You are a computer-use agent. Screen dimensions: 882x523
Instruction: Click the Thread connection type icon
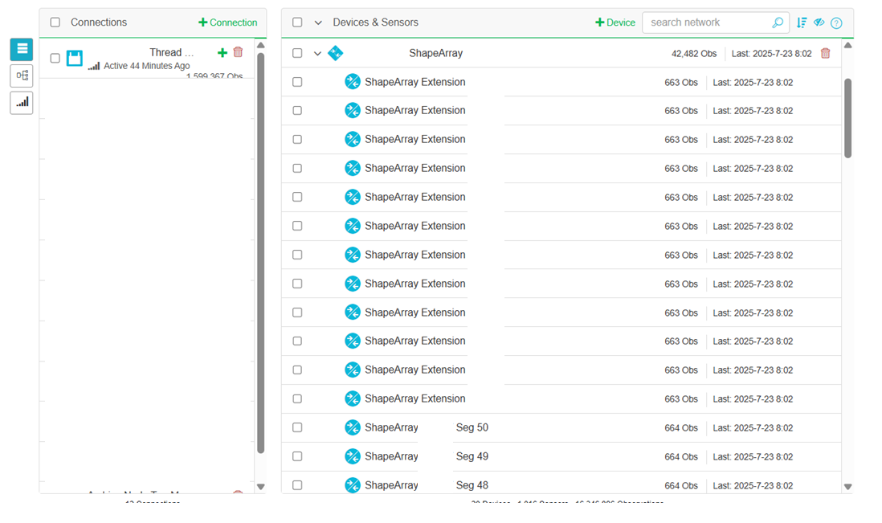pos(74,58)
